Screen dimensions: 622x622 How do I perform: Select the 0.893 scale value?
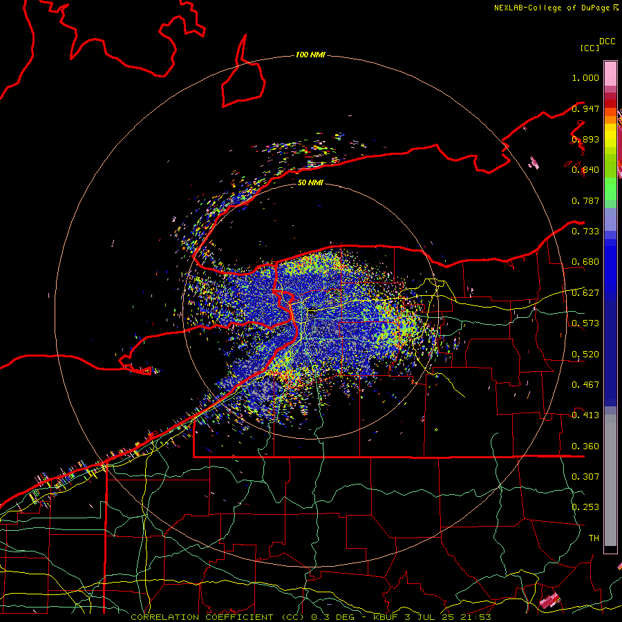[585, 139]
